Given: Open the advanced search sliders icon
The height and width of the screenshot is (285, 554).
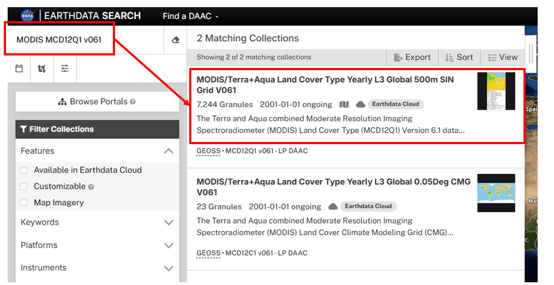Looking at the screenshot, I should coord(65,69).
